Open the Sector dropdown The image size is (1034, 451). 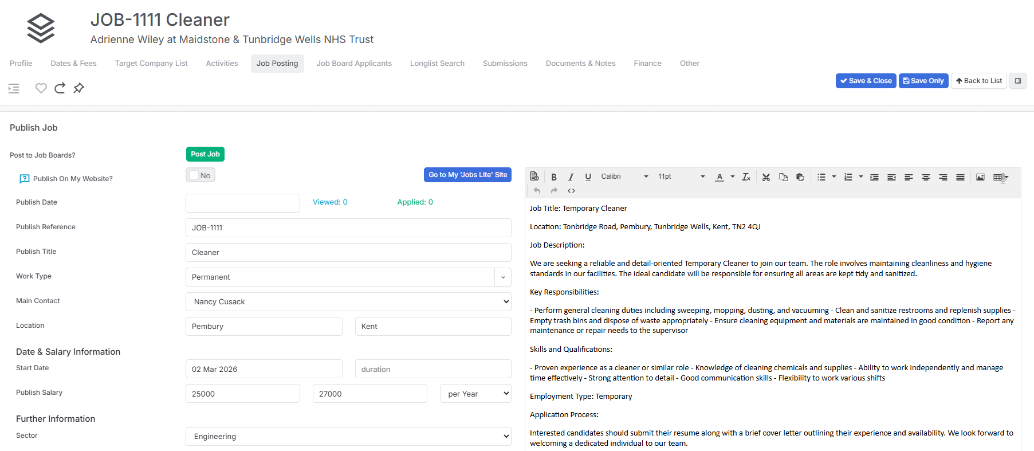348,437
